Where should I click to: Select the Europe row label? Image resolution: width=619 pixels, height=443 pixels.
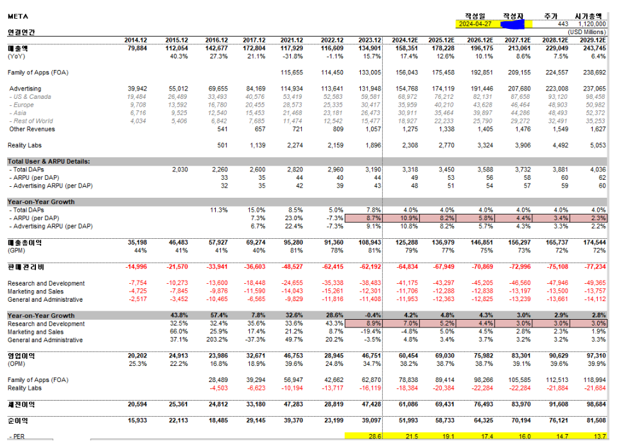coord(22,105)
